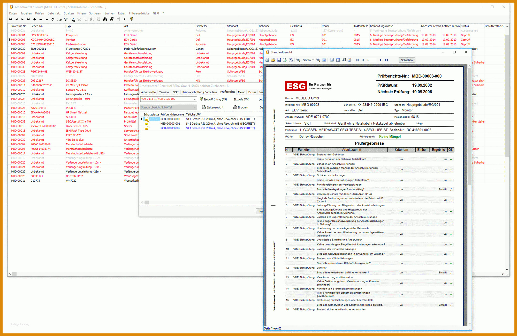Go to first report page
Image resolution: width=517 pixels, height=336 pixels.
coord(357,60)
